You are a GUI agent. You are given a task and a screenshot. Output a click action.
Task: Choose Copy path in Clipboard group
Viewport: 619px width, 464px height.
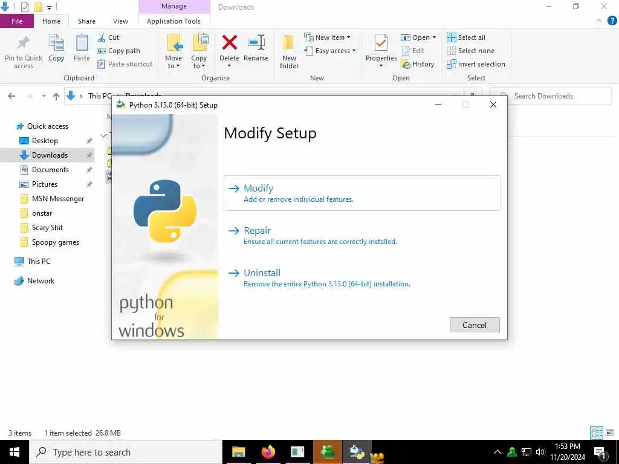coord(119,51)
